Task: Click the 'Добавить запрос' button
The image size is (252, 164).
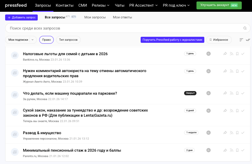Action: pyautogui.click(x=21, y=17)
